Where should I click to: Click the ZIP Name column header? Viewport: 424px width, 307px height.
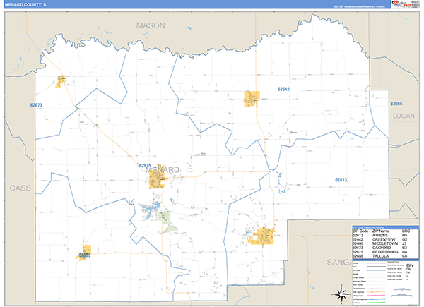[x=381, y=231]
